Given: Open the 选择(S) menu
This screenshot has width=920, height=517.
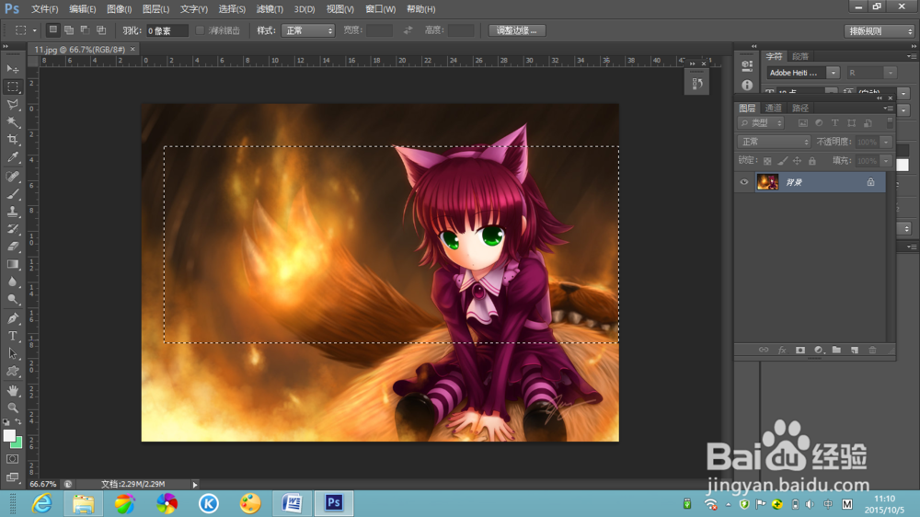Looking at the screenshot, I should (232, 9).
